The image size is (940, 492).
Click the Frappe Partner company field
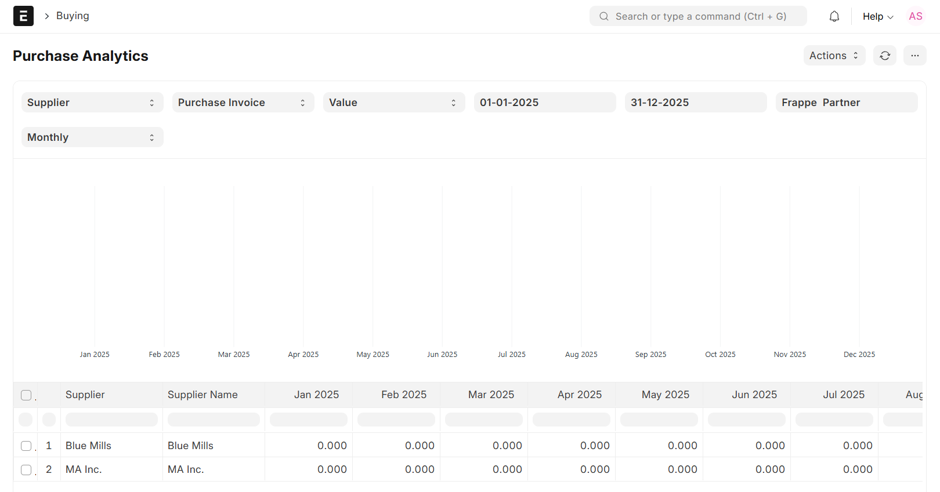pyautogui.click(x=847, y=103)
